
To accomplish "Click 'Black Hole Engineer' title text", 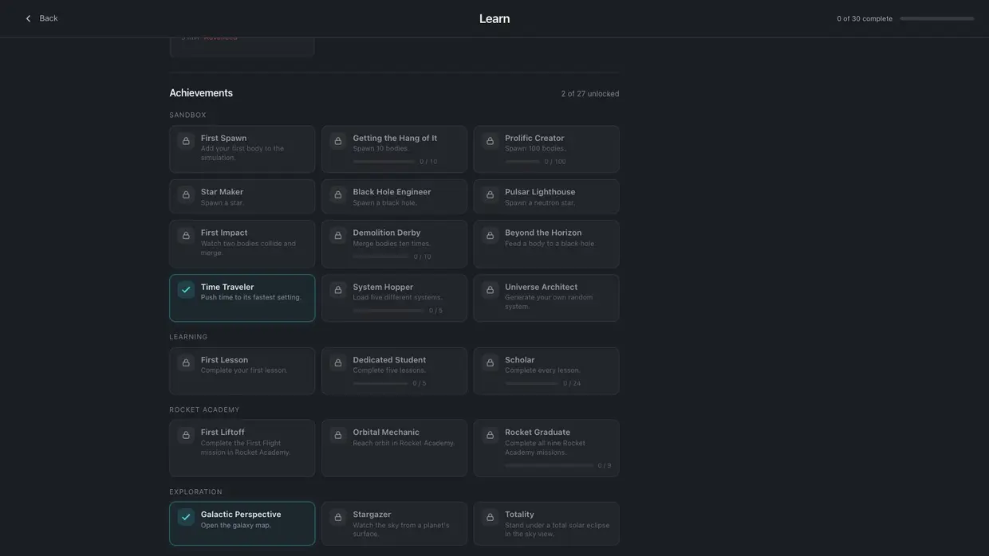I will (x=392, y=192).
